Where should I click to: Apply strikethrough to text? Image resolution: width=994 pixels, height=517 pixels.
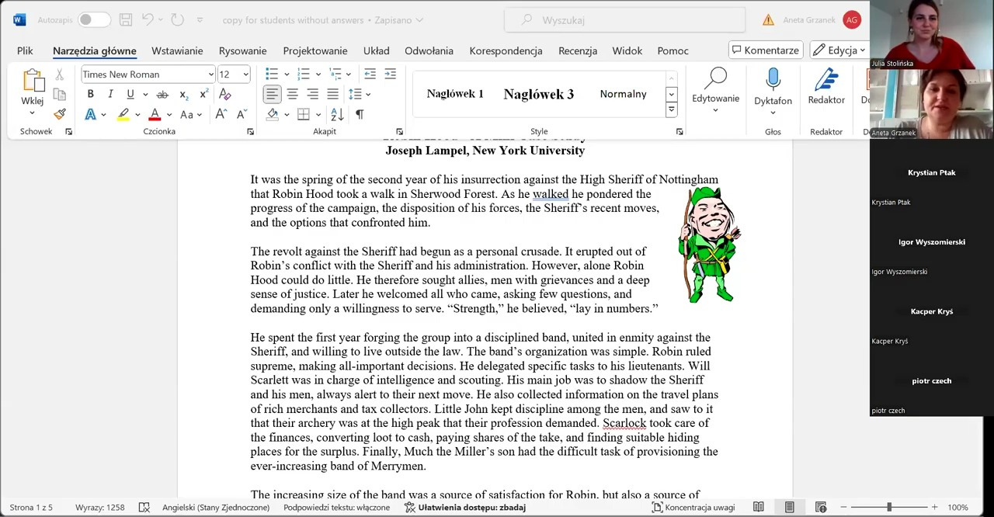(x=162, y=94)
